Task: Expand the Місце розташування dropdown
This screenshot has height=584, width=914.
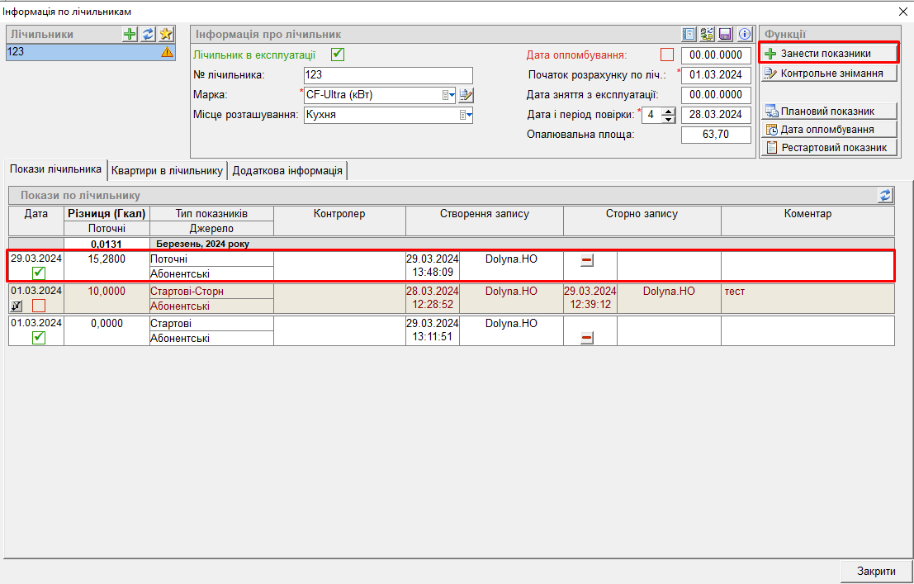Action: (466, 116)
